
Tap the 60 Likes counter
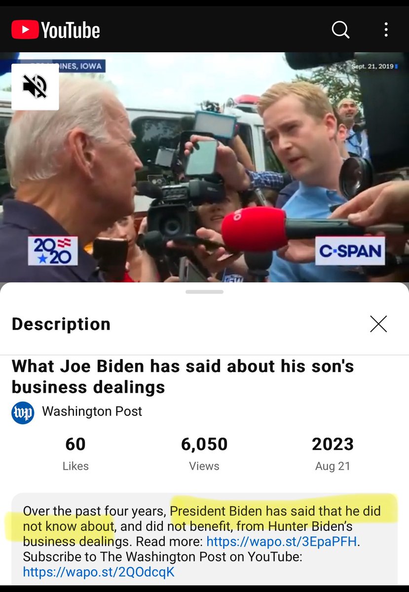pyautogui.click(x=75, y=453)
